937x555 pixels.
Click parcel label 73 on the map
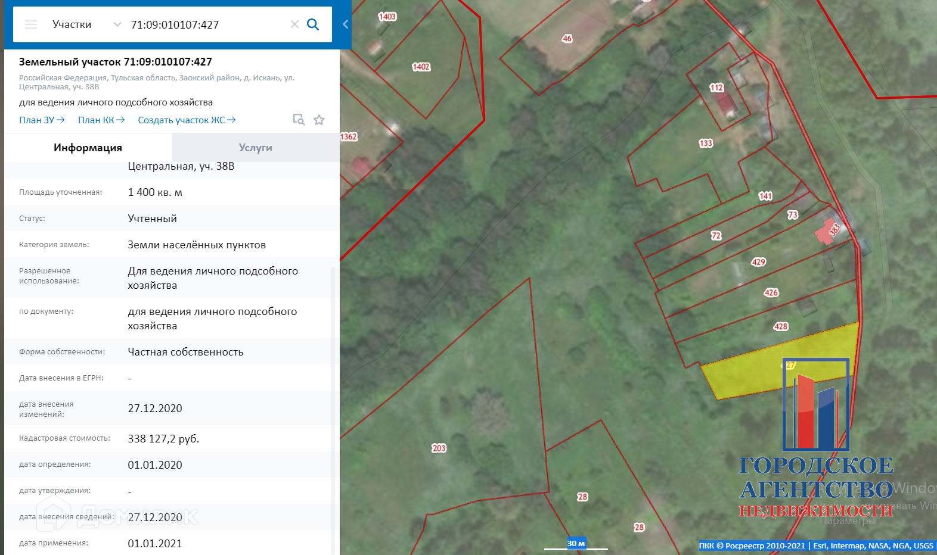793,214
